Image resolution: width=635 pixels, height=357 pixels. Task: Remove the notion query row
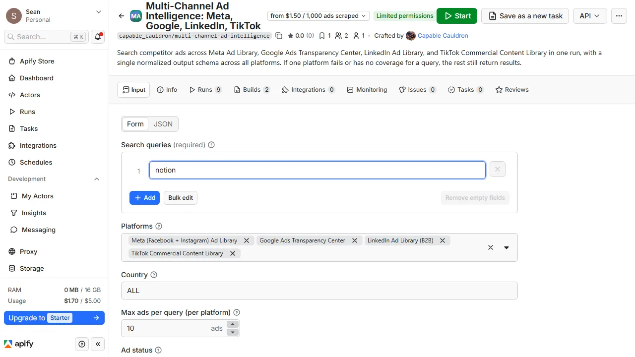pyautogui.click(x=497, y=170)
